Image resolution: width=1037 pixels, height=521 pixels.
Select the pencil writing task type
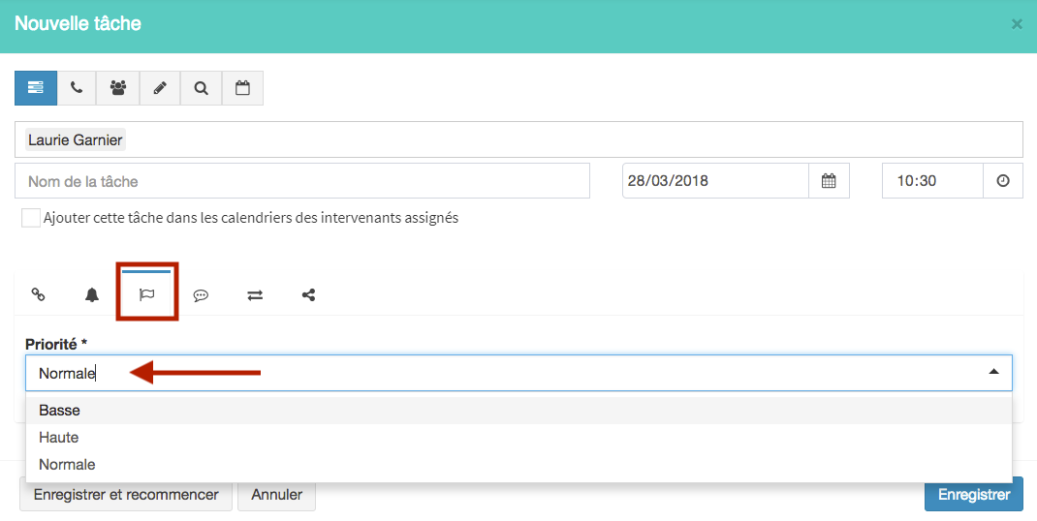pyautogui.click(x=159, y=88)
